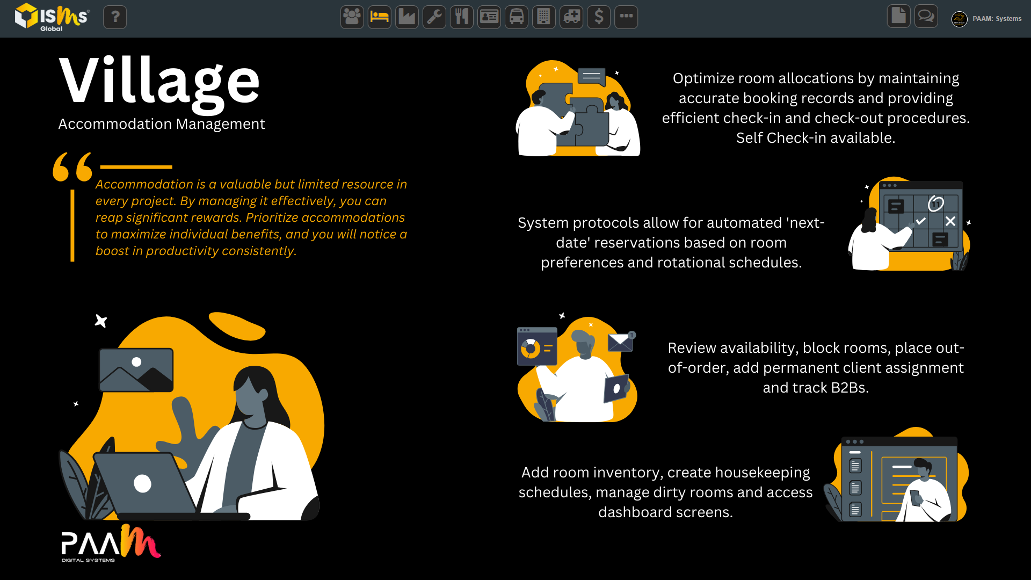The image size is (1031, 580).
Task: Open the factory/industry module icon
Action: pyautogui.click(x=406, y=17)
